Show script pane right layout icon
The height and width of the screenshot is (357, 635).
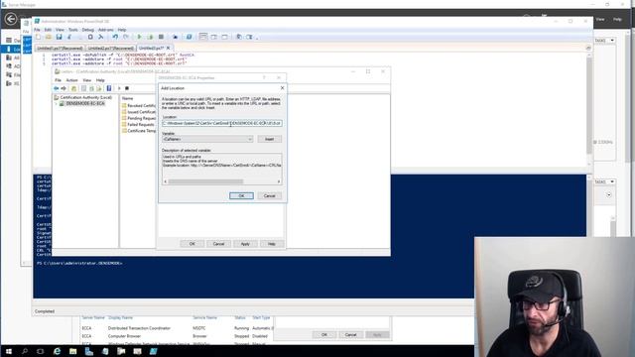tap(214, 37)
